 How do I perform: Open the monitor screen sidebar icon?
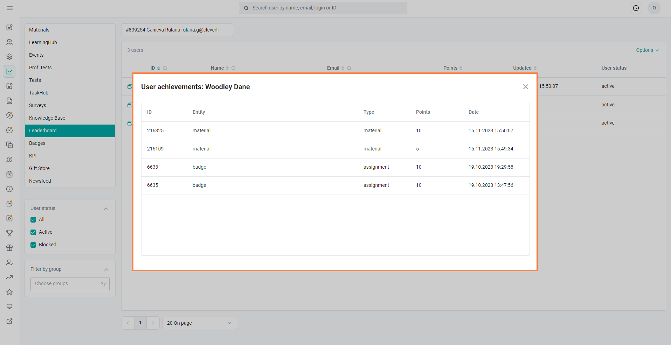click(9, 307)
